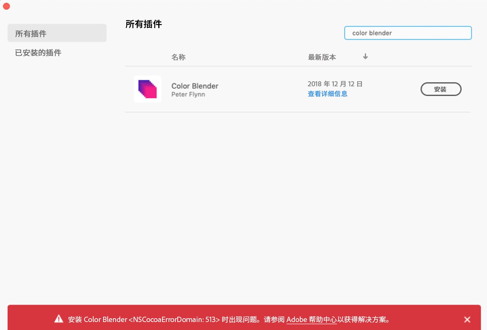The image size is (487, 330).
Task: Open 查看详细信息 for Color Blender
Action: (x=328, y=94)
